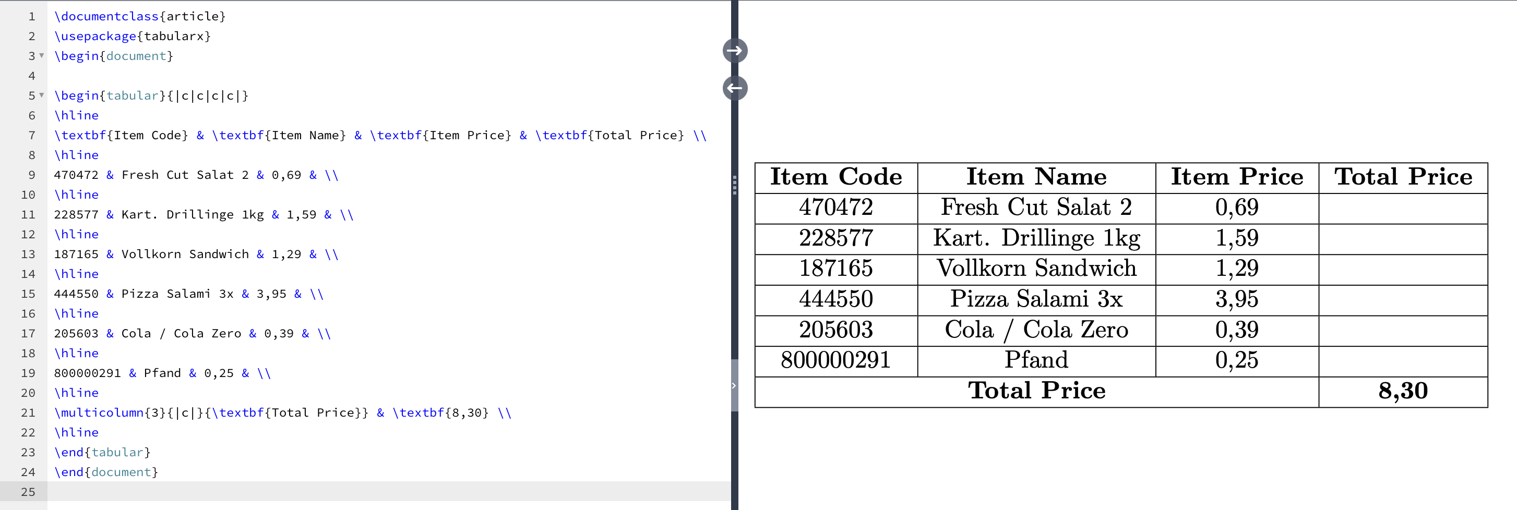Click the tabular column spec {|c|c|c|c|}

208,95
